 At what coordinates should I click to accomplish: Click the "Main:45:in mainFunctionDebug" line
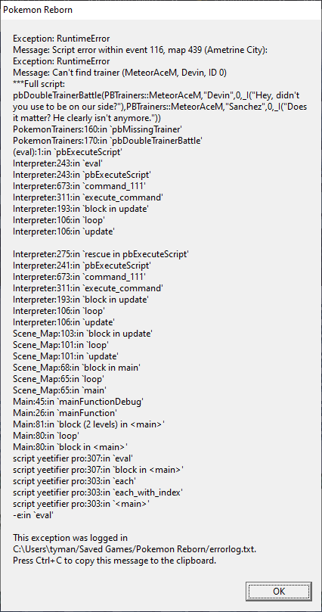pos(78,401)
